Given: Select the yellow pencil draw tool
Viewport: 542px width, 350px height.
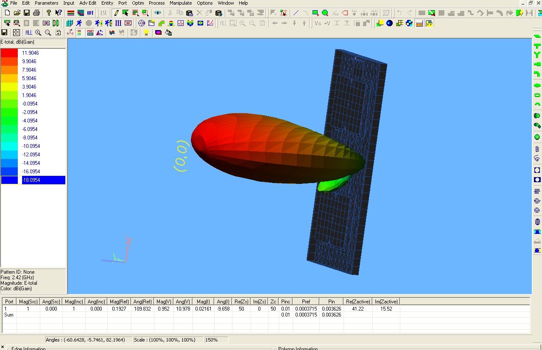Looking at the screenshot, I should (116, 13).
